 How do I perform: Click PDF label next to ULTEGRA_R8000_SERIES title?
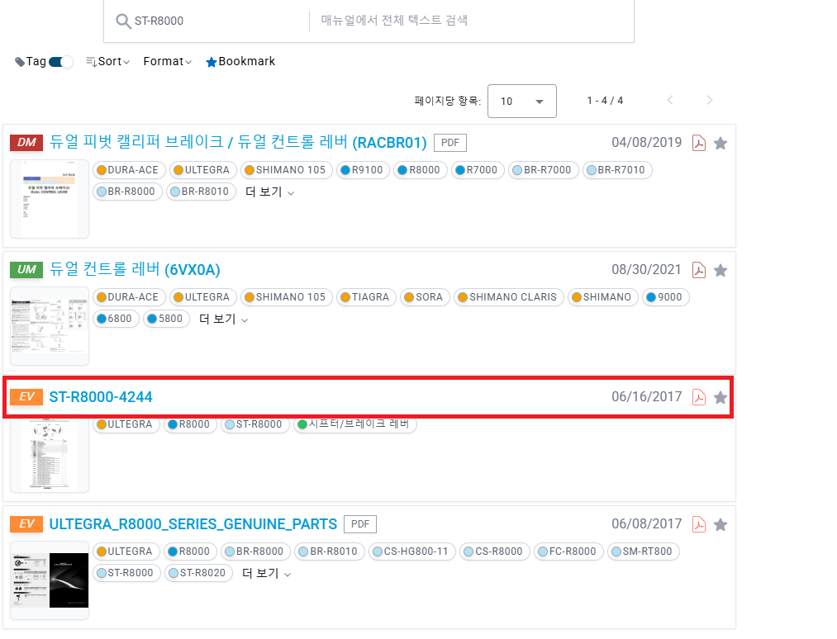[x=360, y=523]
